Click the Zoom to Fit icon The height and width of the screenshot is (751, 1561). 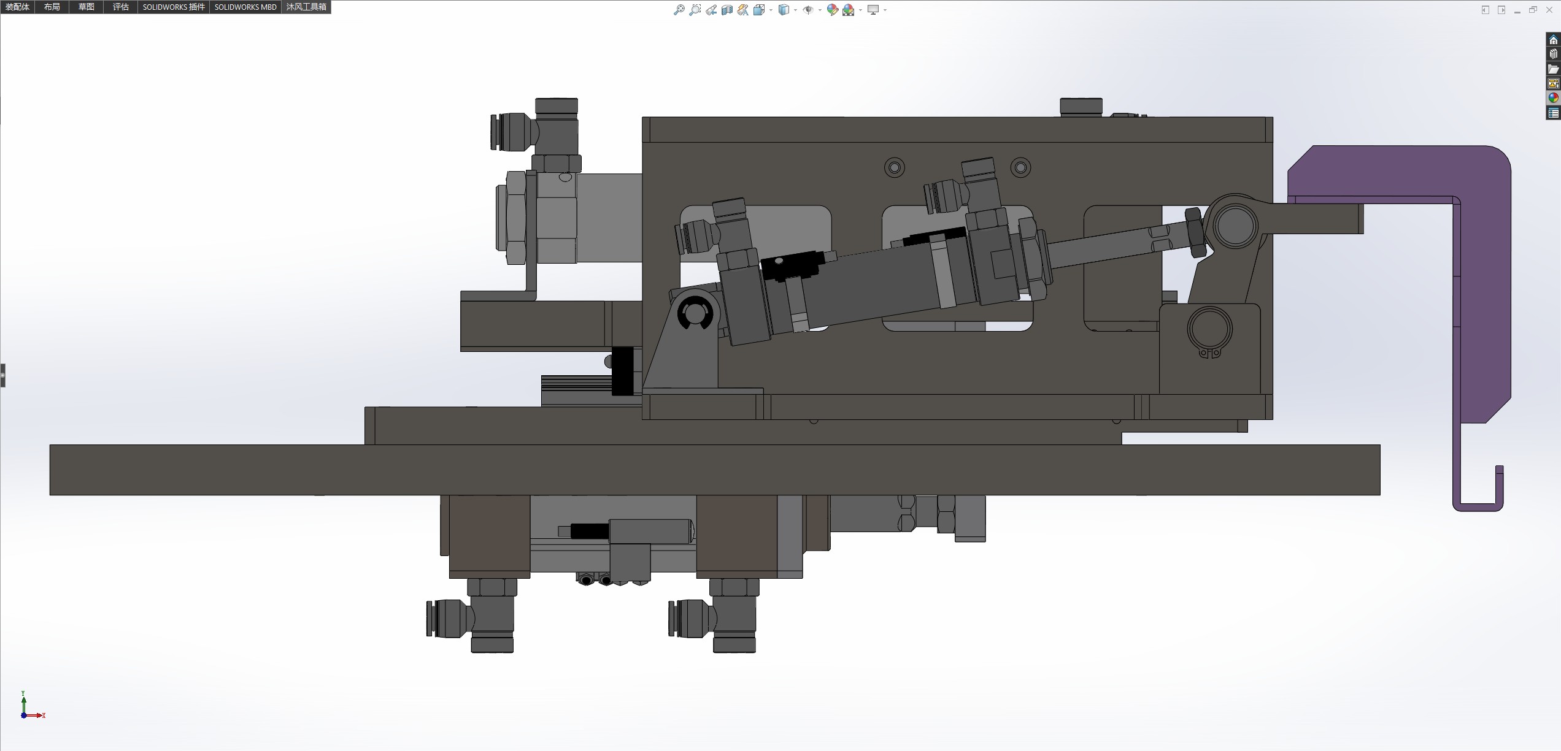tap(679, 10)
